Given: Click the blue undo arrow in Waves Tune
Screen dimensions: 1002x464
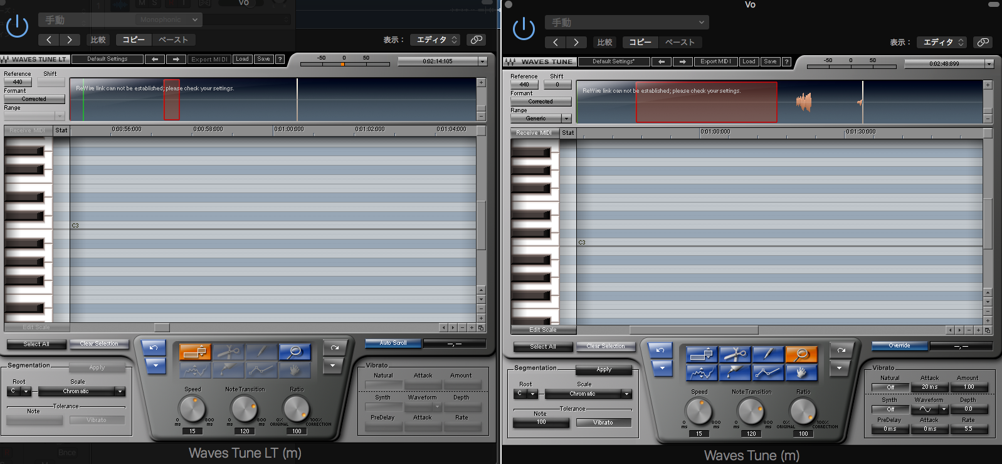Looking at the screenshot, I should coord(660,351).
